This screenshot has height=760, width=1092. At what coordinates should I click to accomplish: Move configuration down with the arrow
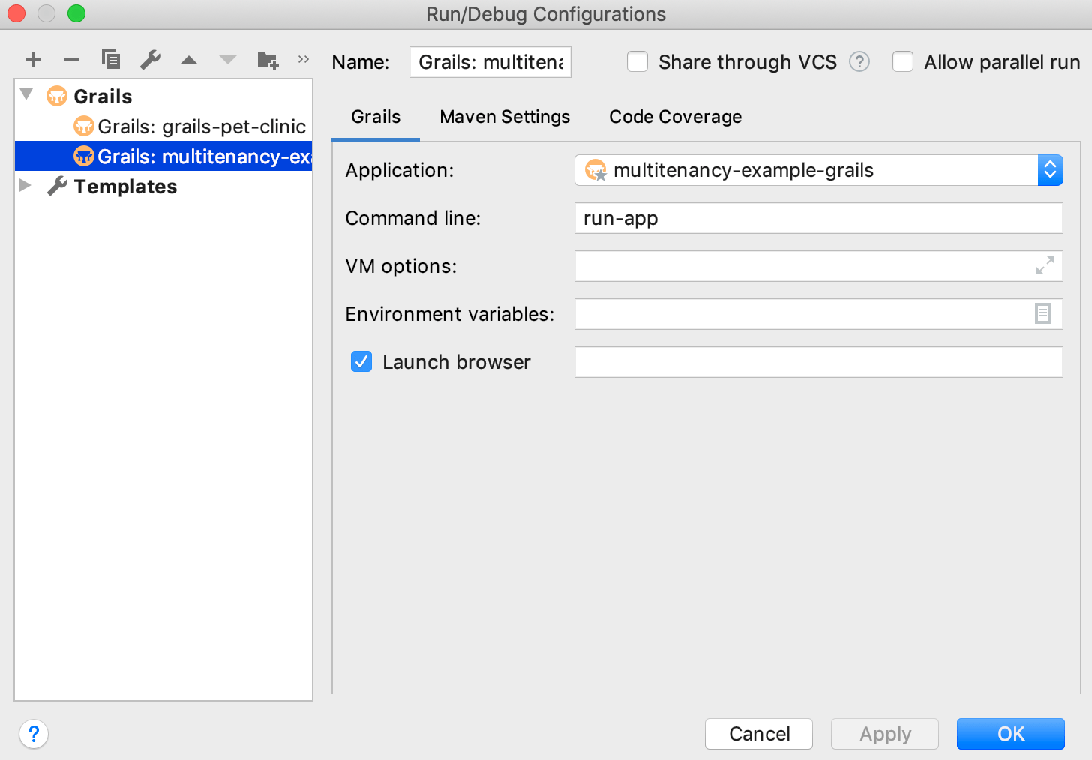click(x=228, y=60)
